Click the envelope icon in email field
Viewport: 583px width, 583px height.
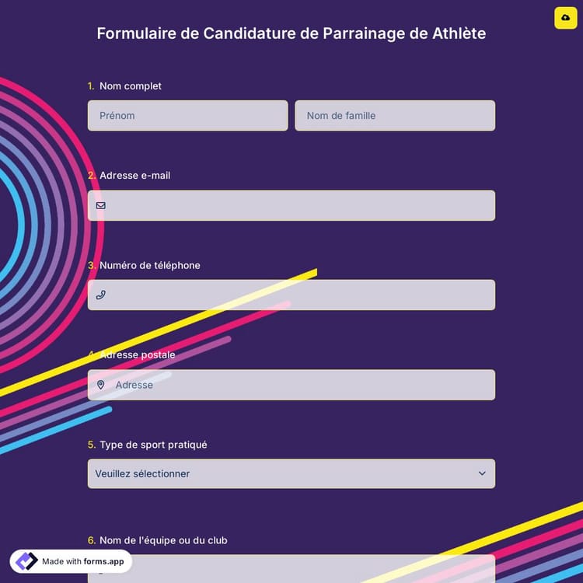[x=101, y=206]
